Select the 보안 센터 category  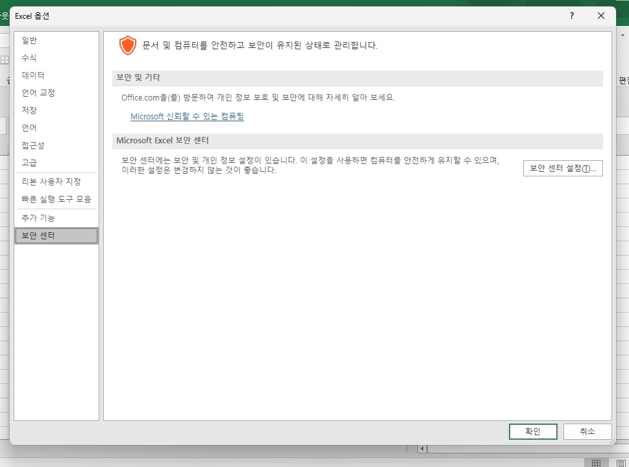coord(56,235)
